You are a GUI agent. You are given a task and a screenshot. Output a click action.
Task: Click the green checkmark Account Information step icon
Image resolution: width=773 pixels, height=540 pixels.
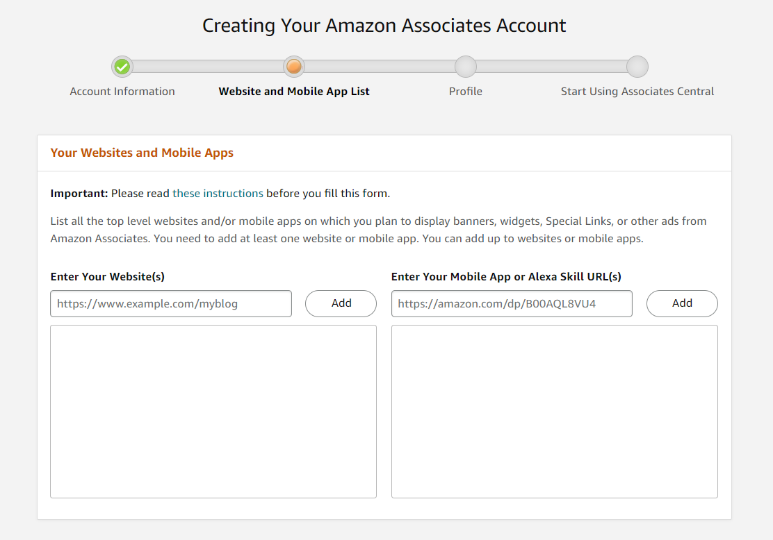coord(122,67)
